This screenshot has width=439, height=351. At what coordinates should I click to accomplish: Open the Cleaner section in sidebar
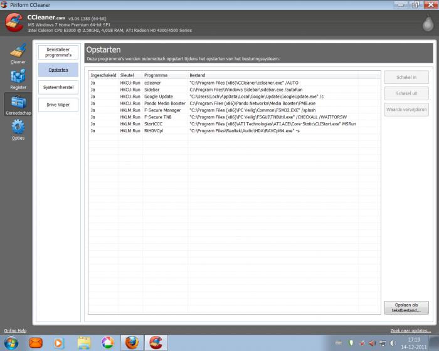pyautogui.click(x=18, y=54)
